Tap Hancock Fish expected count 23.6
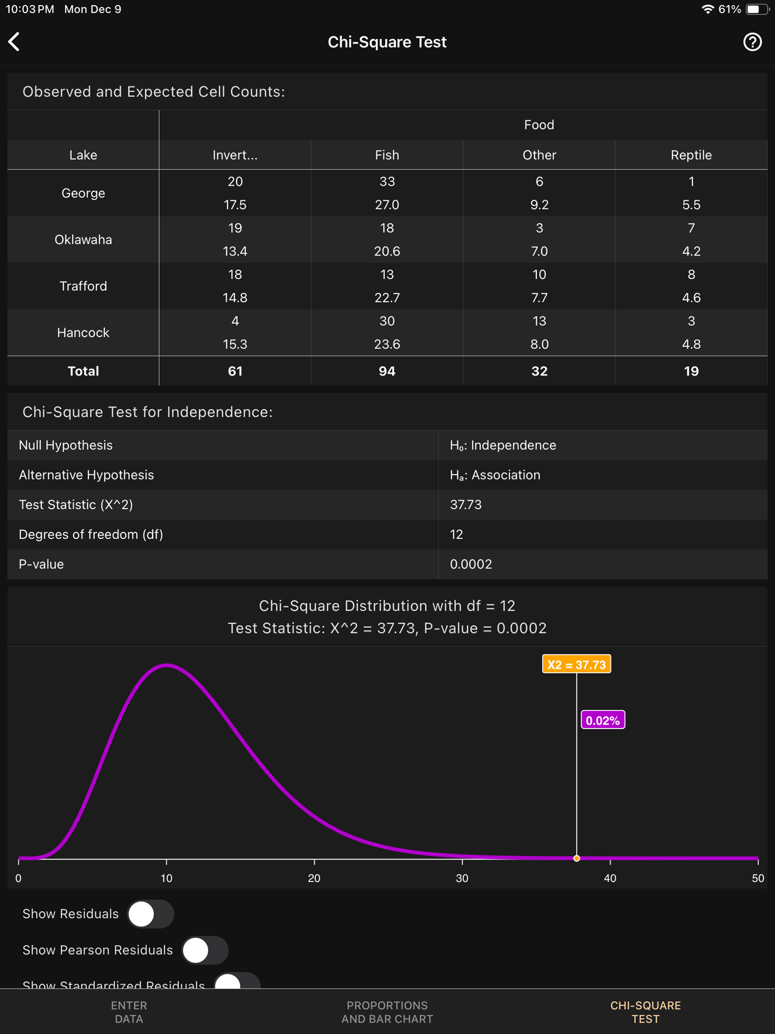This screenshot has width=775, height=1034. coord(387,345)
